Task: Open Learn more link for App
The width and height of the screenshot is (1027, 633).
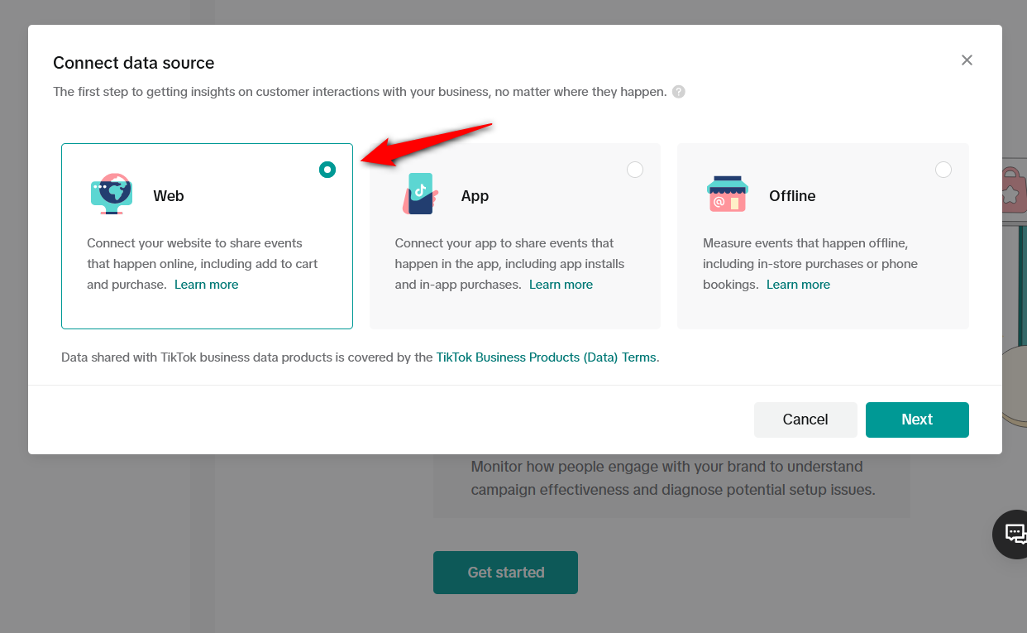Action: coord(561,285)
